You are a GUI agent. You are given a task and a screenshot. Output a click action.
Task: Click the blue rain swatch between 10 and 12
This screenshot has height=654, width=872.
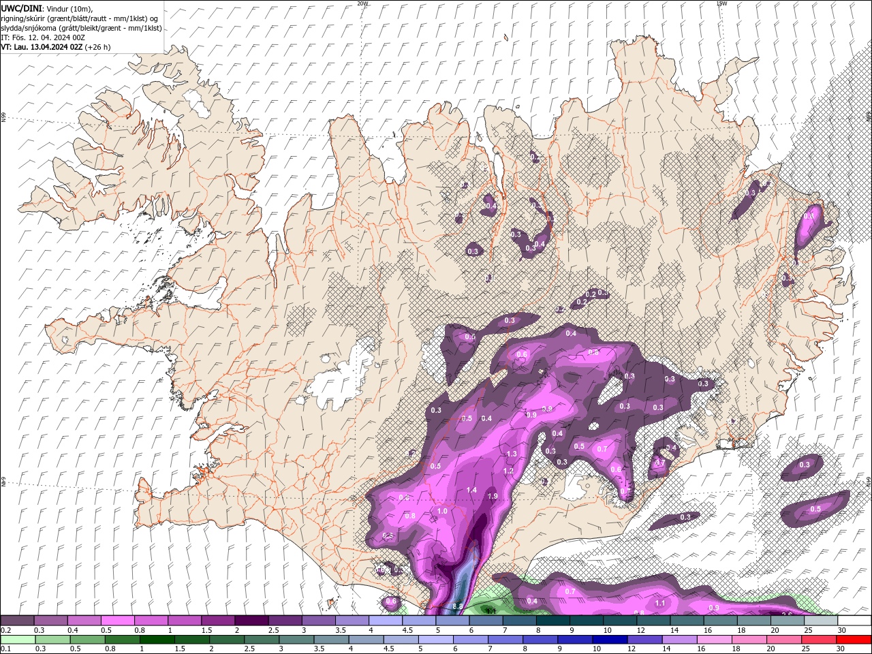610,640
